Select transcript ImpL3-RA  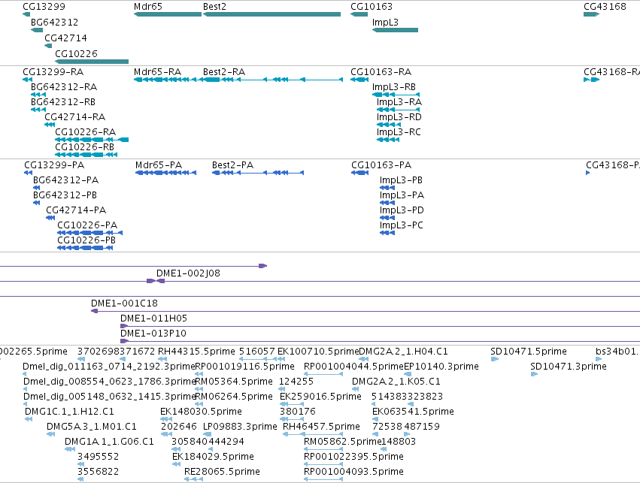click(398, 110)
